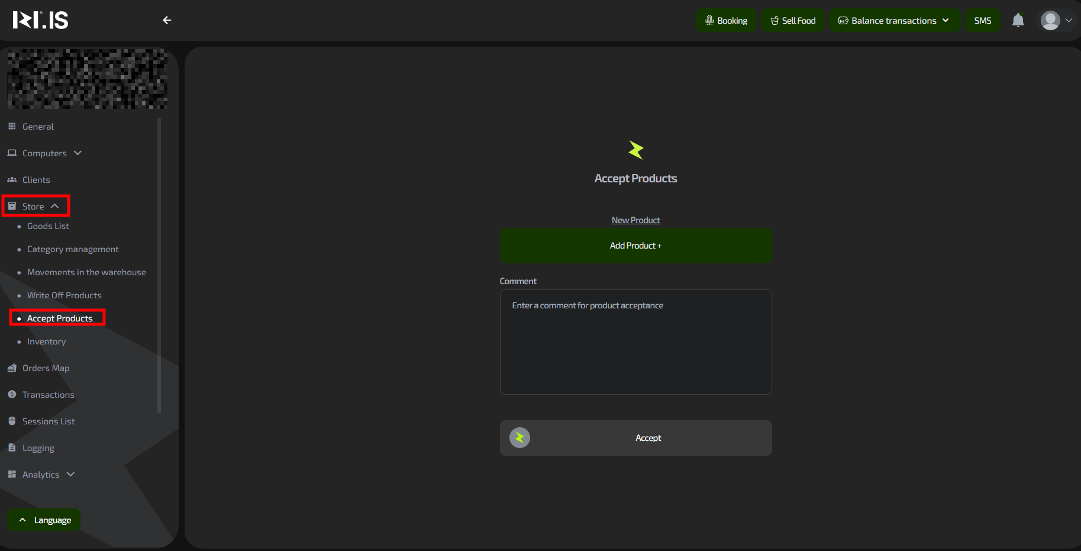Click the Sessions List mouse icon
The image size is (1081, 551).
[12, 421]
